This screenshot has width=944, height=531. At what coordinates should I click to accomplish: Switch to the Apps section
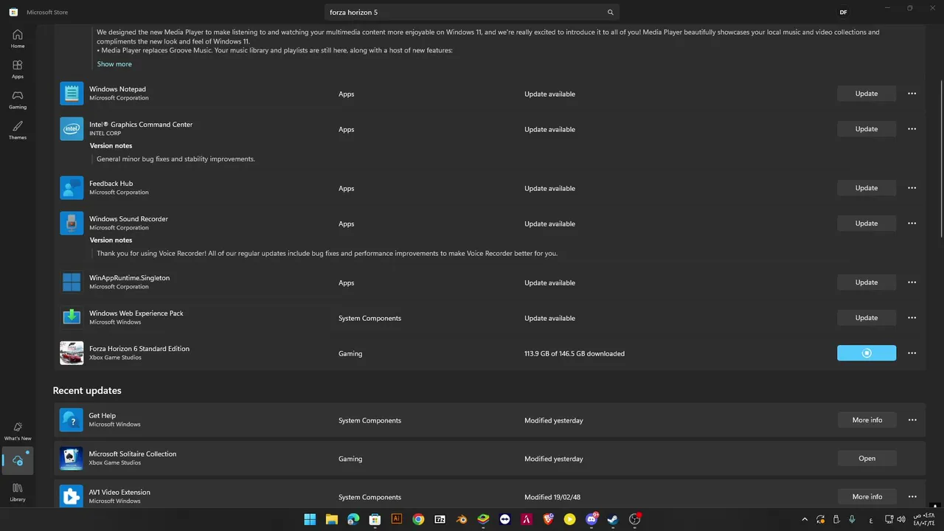point(18,69)
